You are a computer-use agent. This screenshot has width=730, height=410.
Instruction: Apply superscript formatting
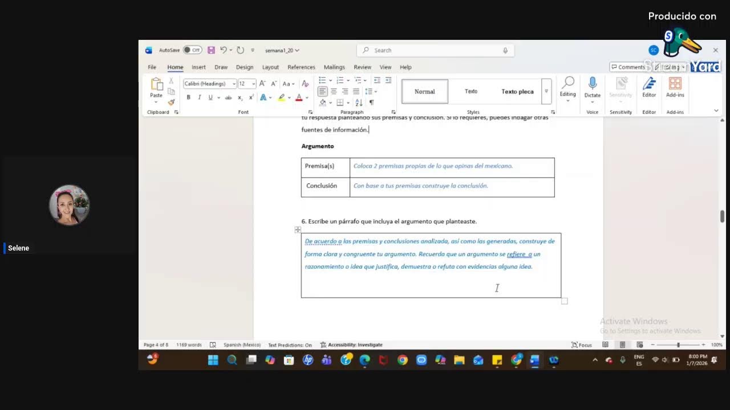coord(251,98)
